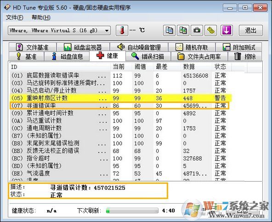Select the (07) 寻道错误率 row
This screenshot has height=222, width=272.
coord(119,106)
